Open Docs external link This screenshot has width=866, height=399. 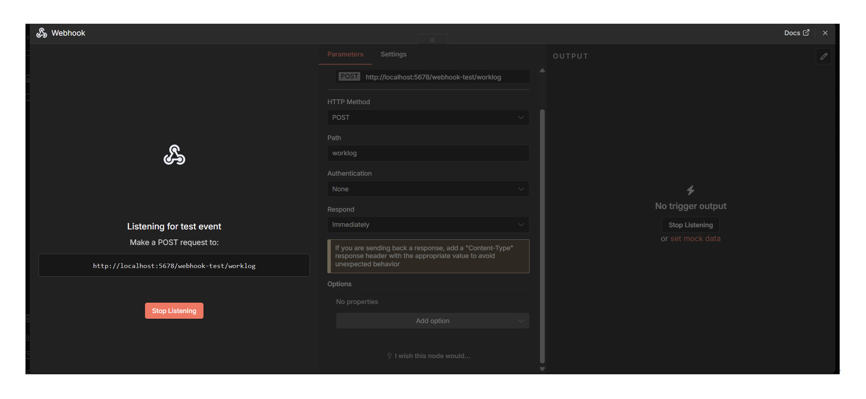796,33
